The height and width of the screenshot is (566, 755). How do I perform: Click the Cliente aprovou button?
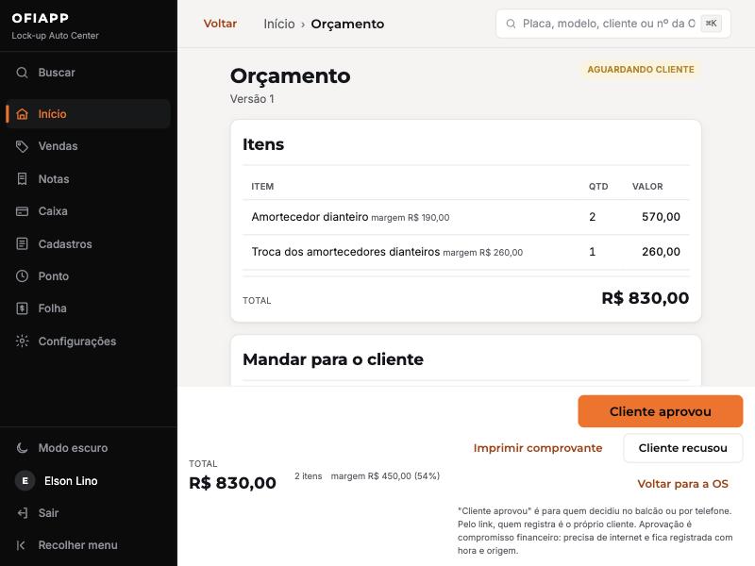[x=660, y=411]
